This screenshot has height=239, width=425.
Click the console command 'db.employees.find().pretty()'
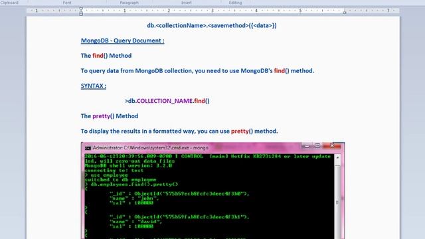(134, 185)
